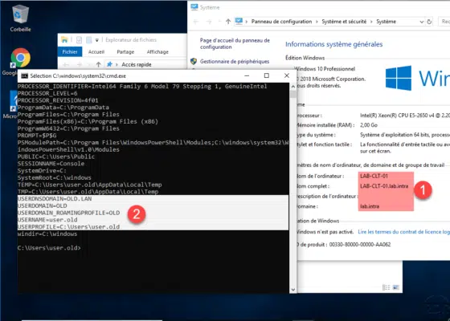
Task: Switch Explorer to details view icon
Action: [387, 287]
